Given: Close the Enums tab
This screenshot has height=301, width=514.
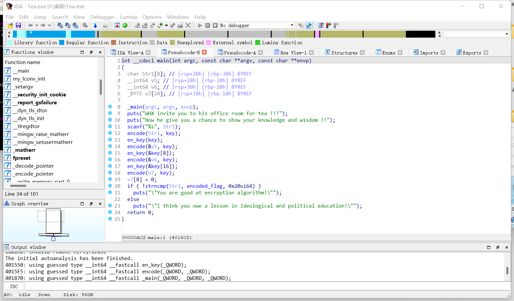Looking at the screenshot, I should point(400,52).
